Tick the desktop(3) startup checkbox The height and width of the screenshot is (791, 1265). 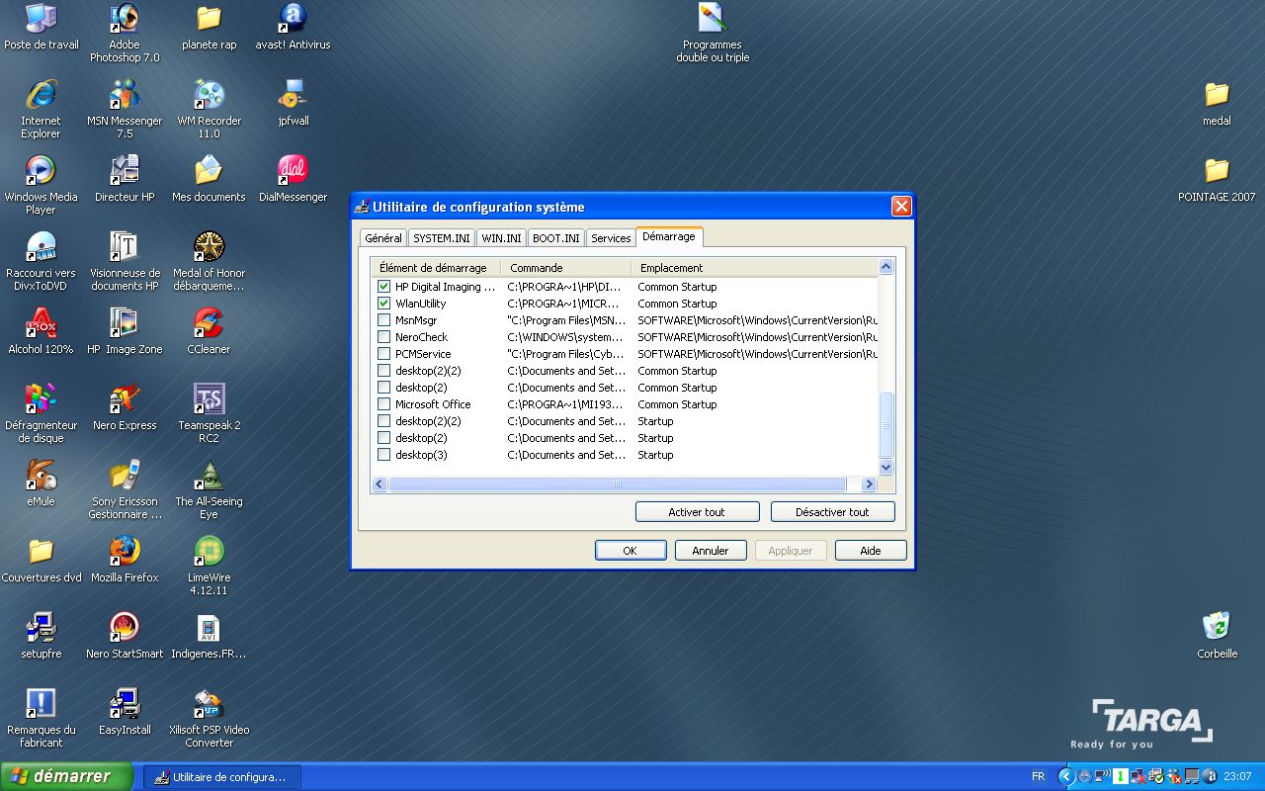[x=384, y=455]
